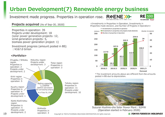Click the 112.9 grey bar for 2020/9
165x117 pixels.
click(x=131, y=60)
